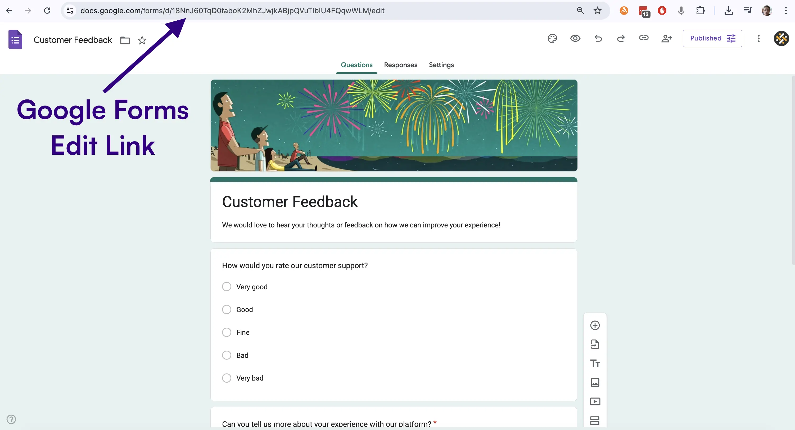The width and height of the screenshot is (795, 430).
Task: Undo the last change
Action: 598,38
